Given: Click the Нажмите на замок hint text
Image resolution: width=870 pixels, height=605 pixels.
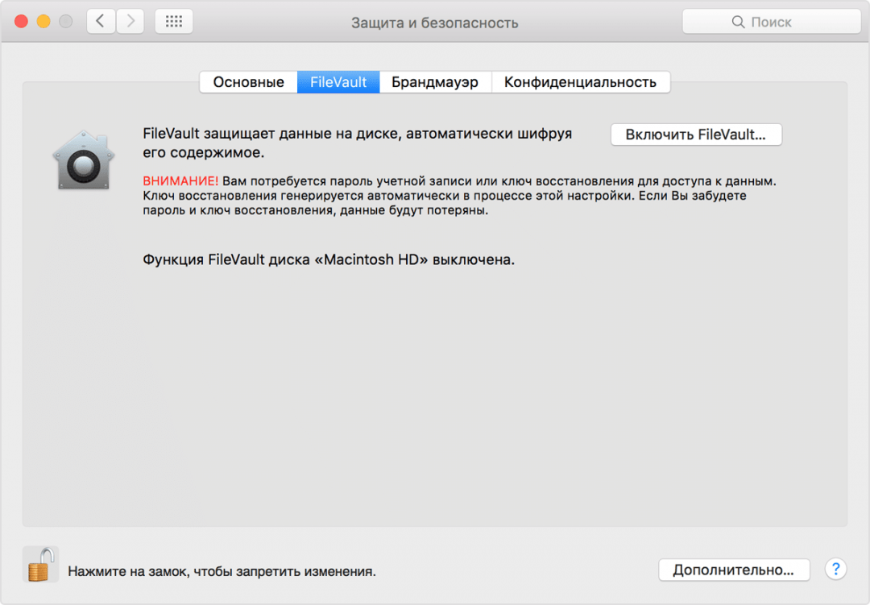Looking at the screenshot, I should [222, 572].
